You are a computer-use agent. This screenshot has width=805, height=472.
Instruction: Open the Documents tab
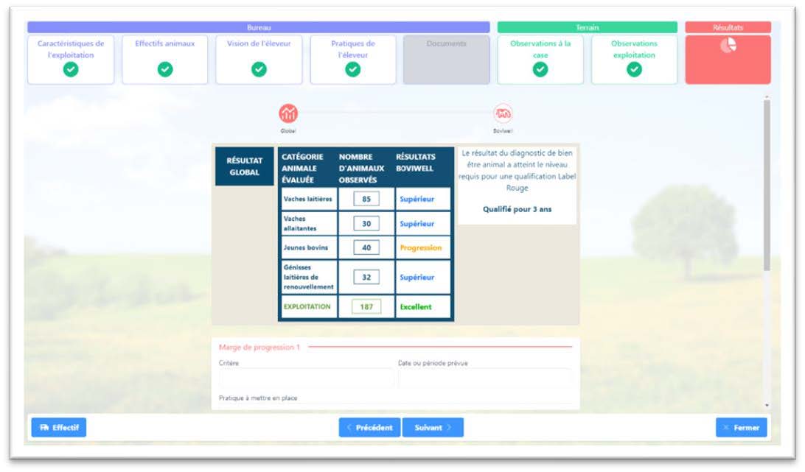tap(446, 59)
